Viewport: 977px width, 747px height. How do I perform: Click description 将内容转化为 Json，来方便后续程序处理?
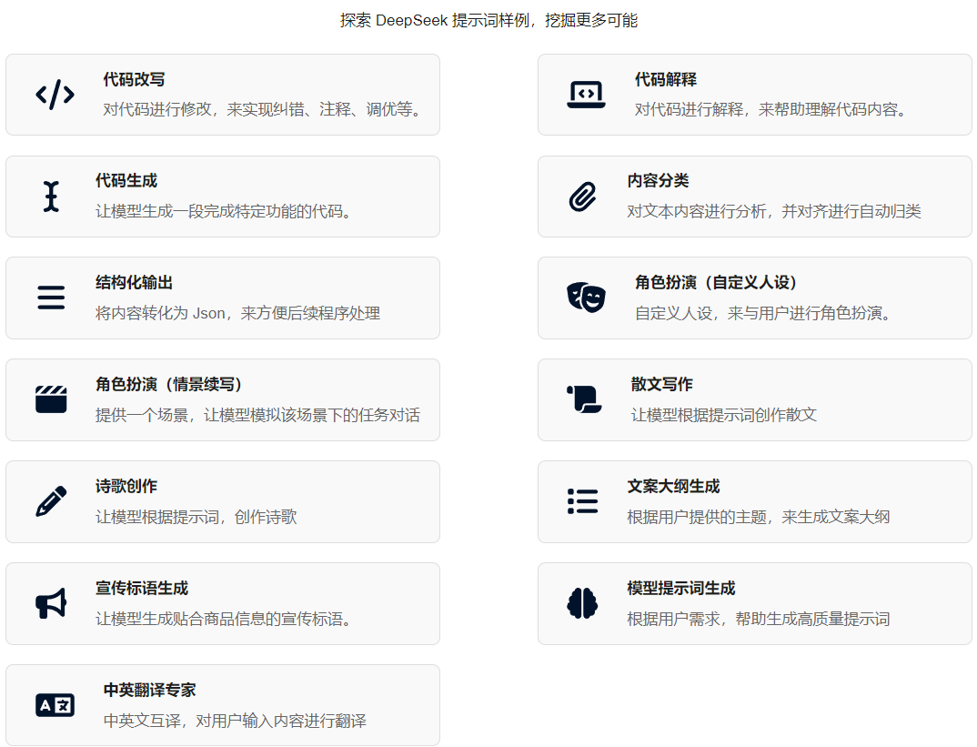tap(238, 313)
